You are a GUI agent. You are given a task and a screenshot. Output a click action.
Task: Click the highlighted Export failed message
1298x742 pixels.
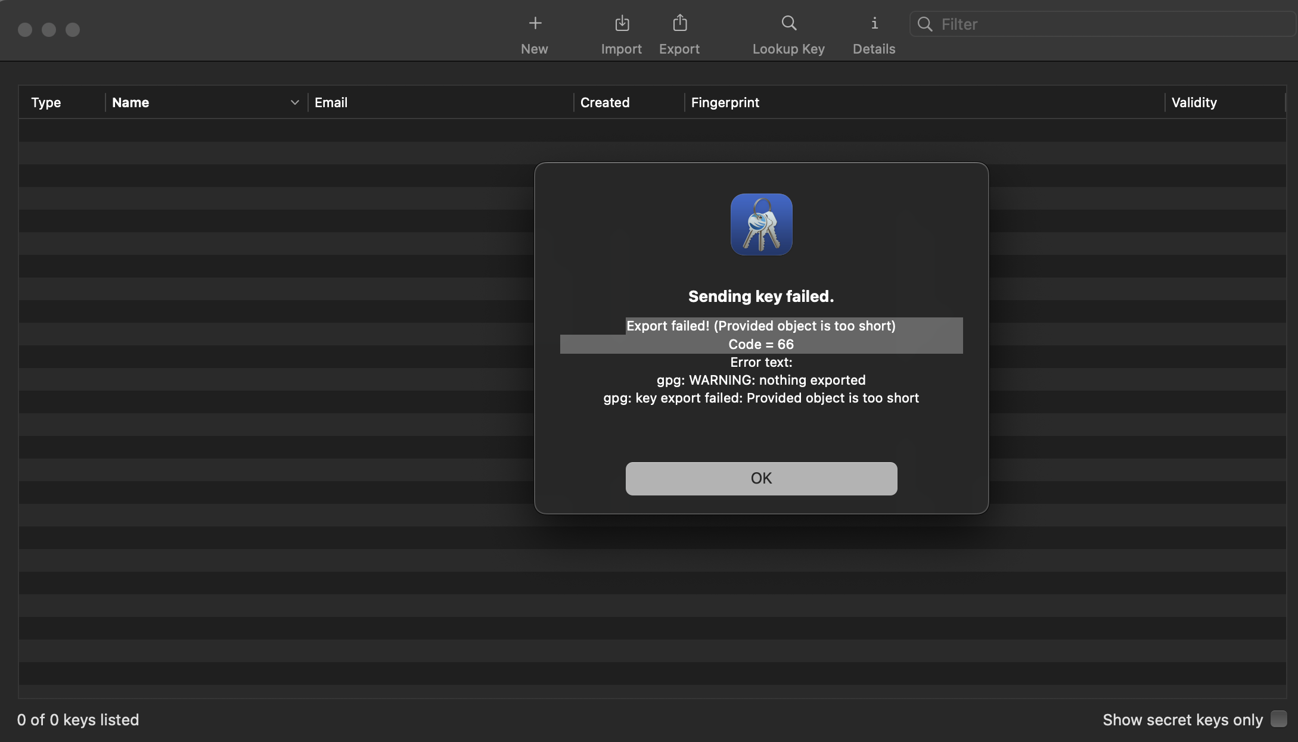pos(761,326)
